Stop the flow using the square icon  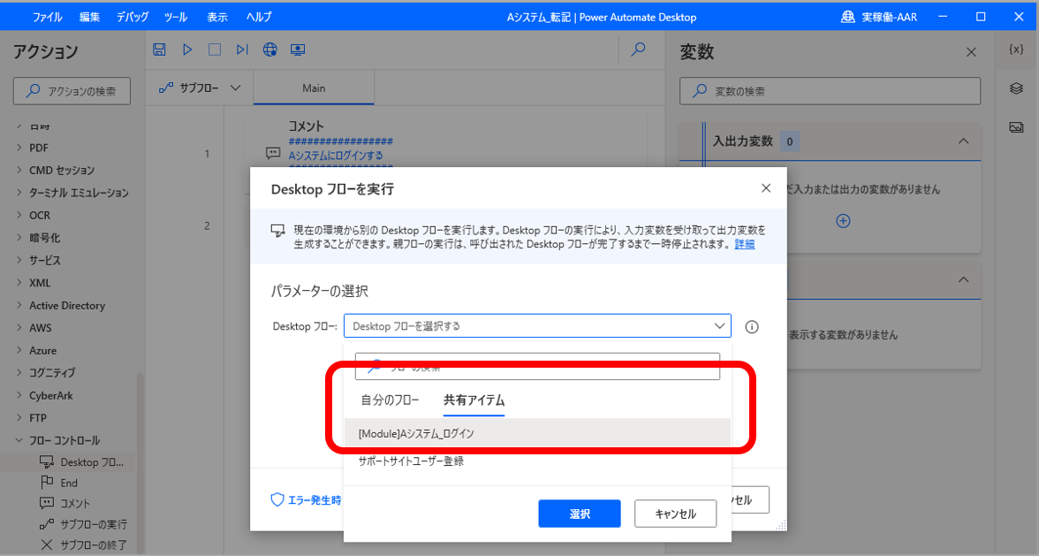click(x=215, y=50)
